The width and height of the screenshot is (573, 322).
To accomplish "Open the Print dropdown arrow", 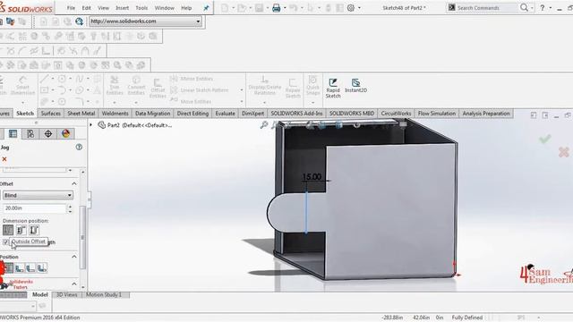I will coord(285,8).
